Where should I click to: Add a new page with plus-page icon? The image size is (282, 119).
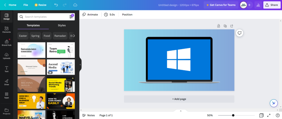pos(232,26)
